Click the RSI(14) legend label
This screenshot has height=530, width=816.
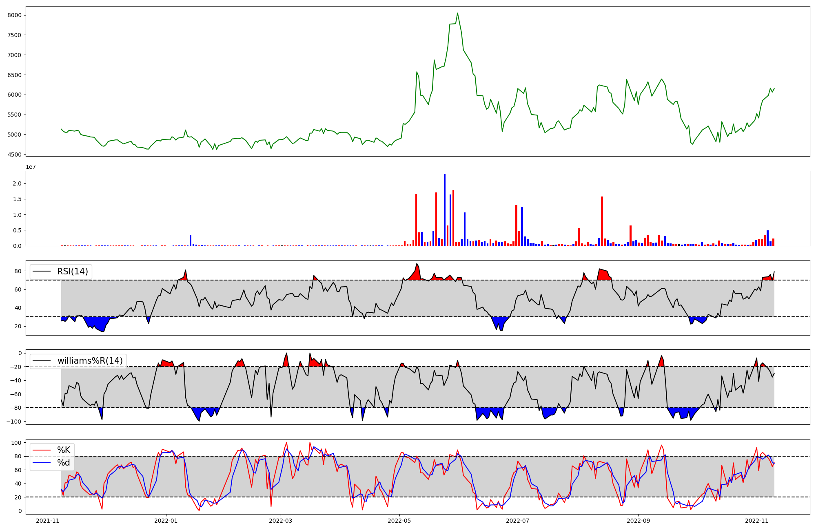(x=72, y=272)
